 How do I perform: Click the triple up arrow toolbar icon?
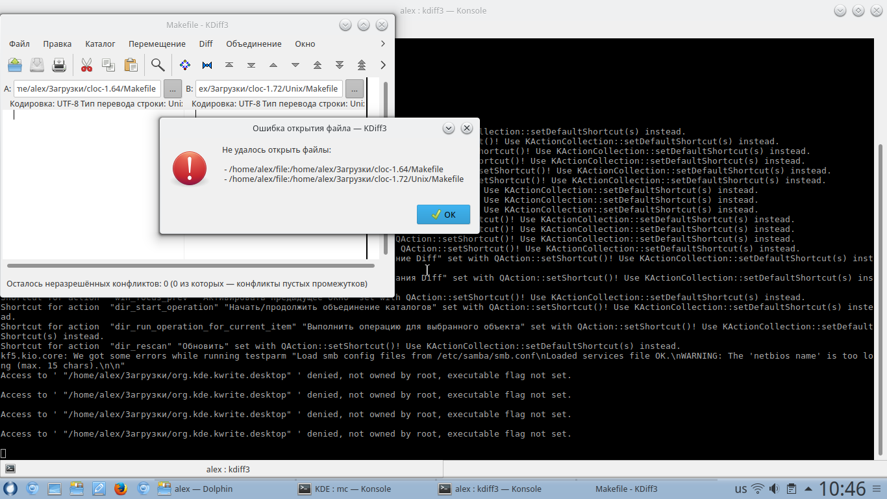(362, 65)
